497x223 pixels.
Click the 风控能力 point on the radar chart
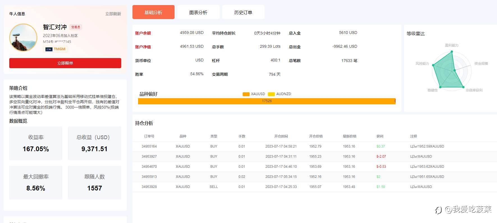(x=433, y=65)
